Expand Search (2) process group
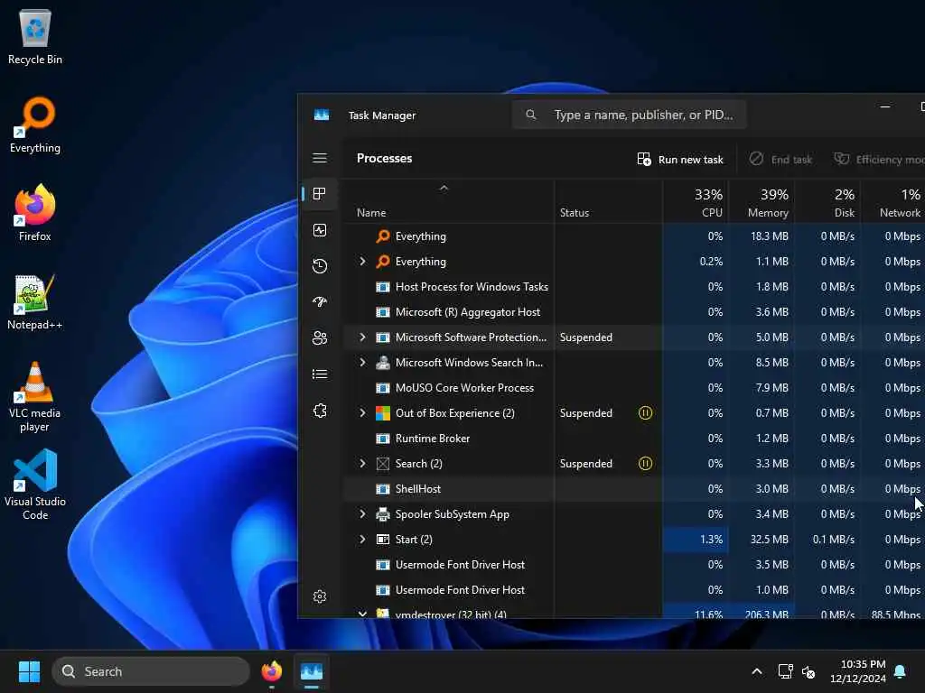The width and height of the screenshot is (925, 693). 362,464
